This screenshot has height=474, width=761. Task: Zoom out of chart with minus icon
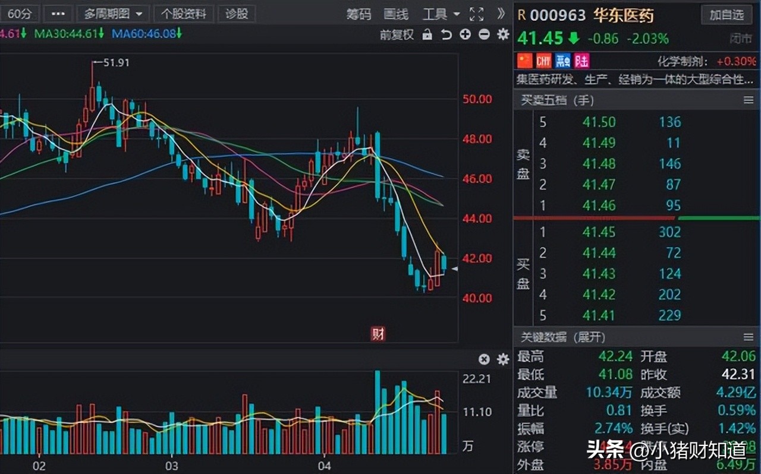483,34
